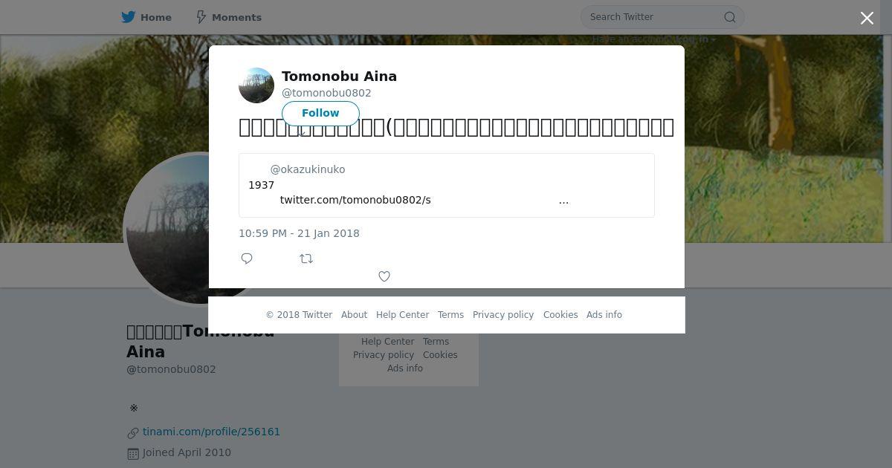Click the reply speech bubble icon
The width and height of the screenshot is (892, 468).
(247, 259)
